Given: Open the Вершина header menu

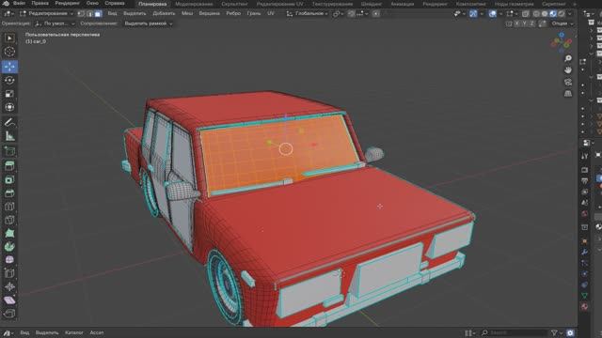Looking at the screenshot, I should (x=209, y=13).
